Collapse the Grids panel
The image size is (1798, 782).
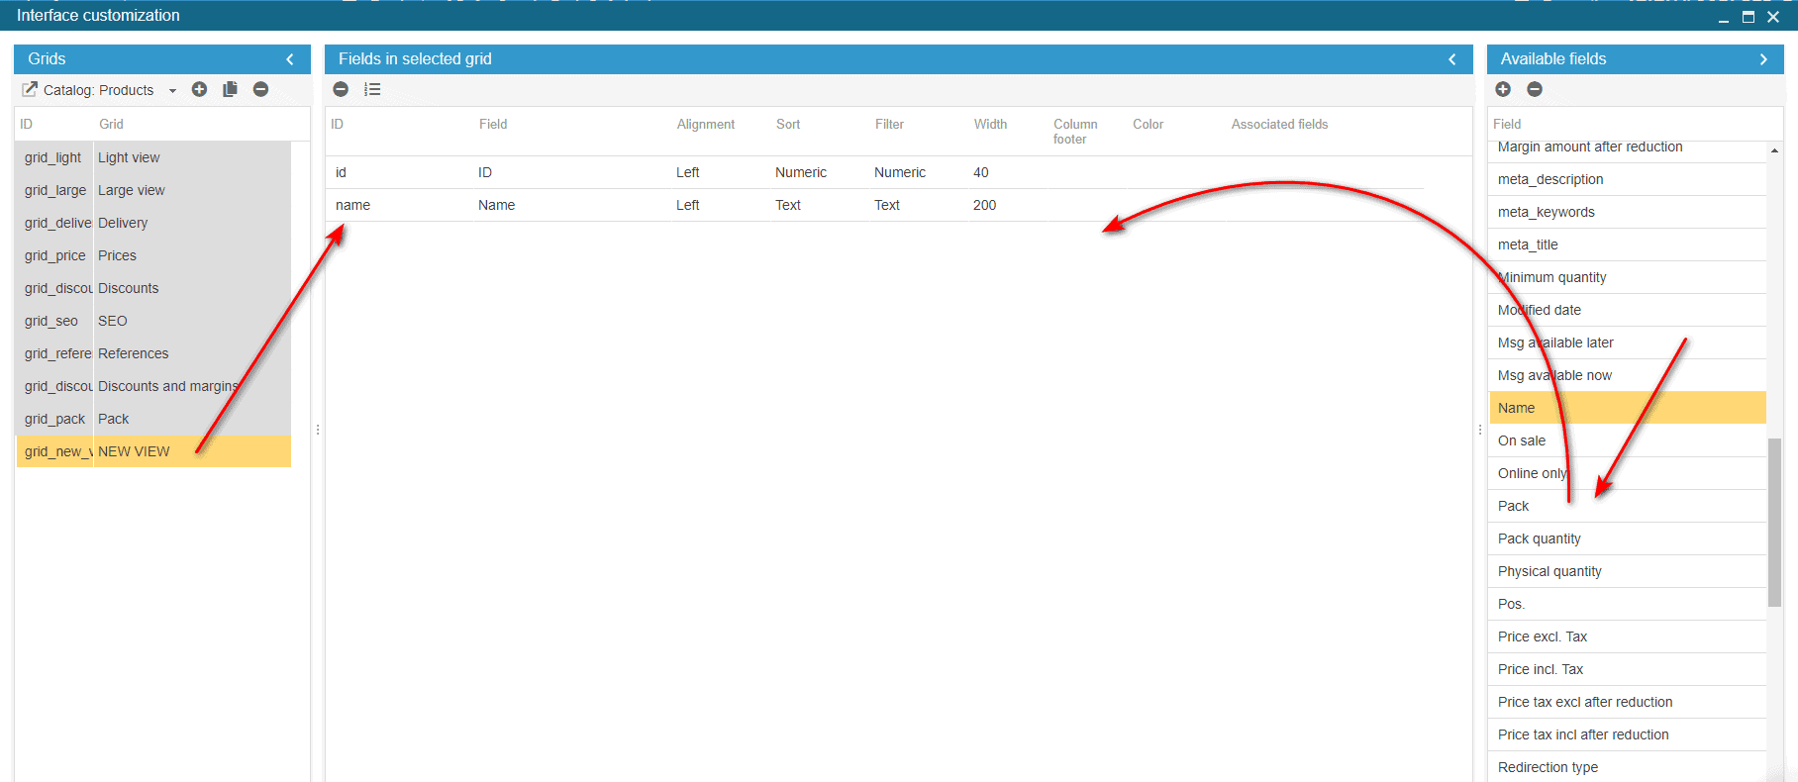(x=290, y=59)
